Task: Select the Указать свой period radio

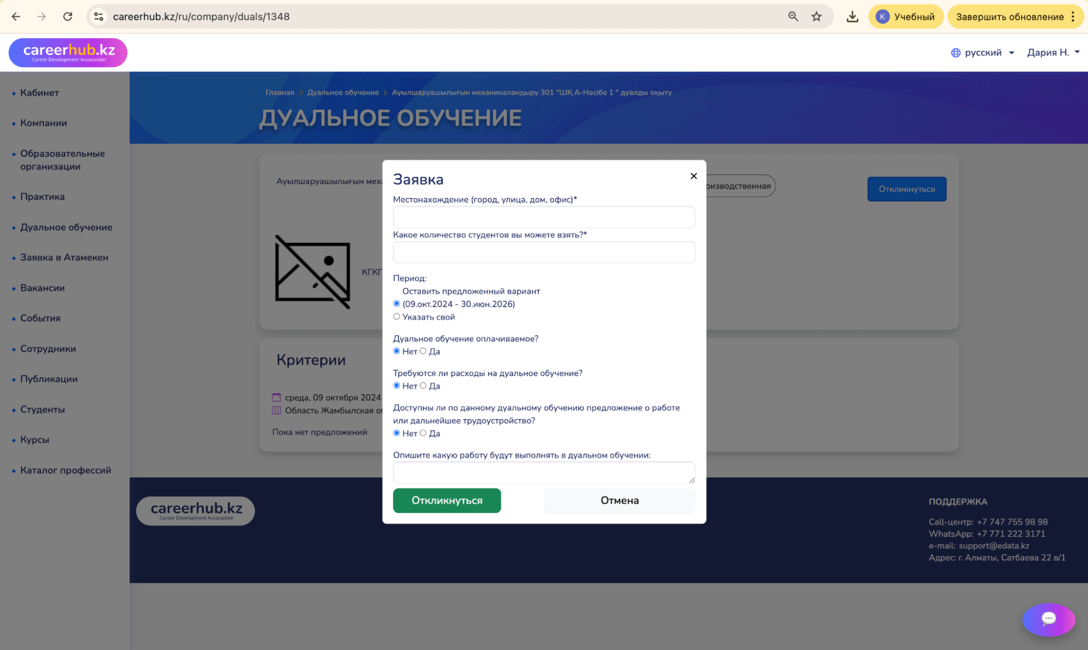Action: coord(397,317)
